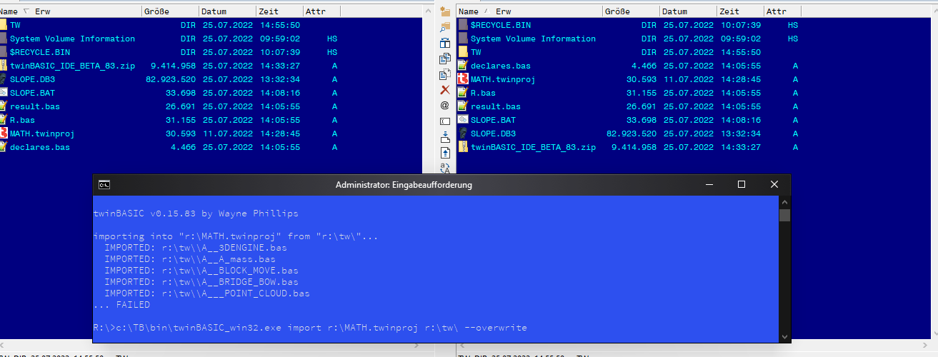Click the folder search magnifier icon

444,27
